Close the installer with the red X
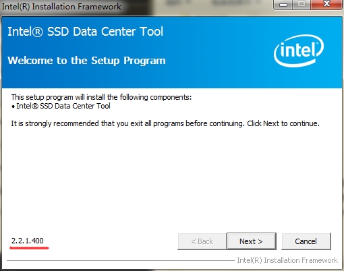 pos(326,4)
